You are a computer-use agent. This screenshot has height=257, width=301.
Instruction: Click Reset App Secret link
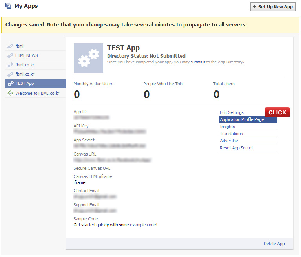point(236,148)
